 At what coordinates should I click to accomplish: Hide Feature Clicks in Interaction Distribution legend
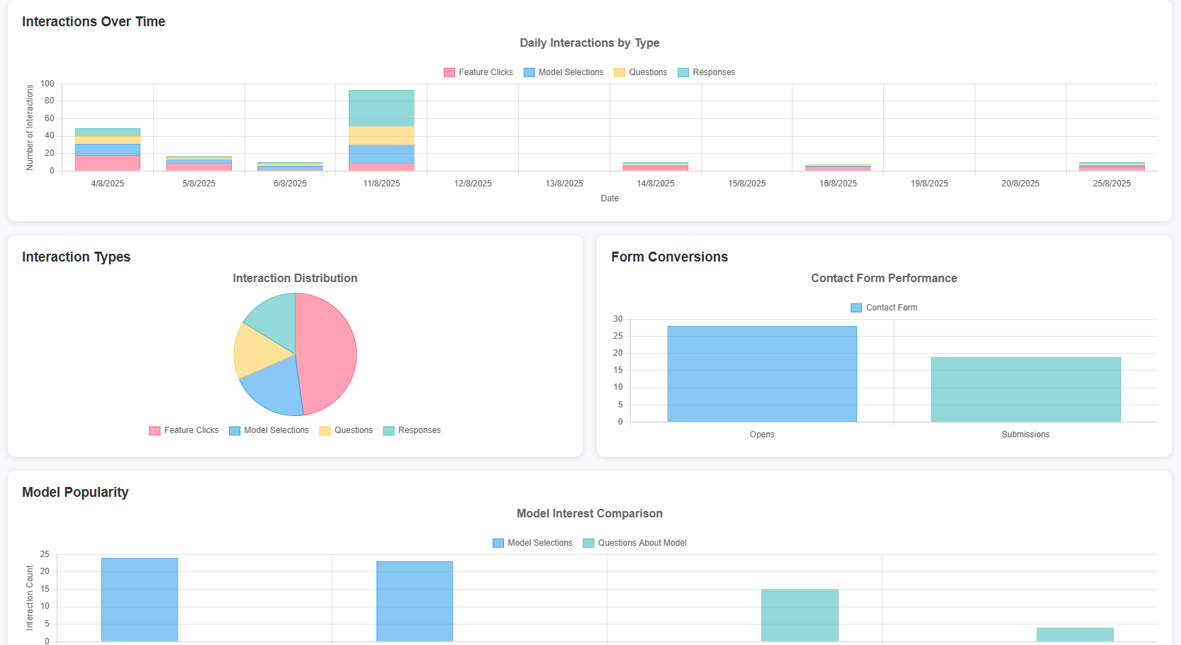pyautogui.click(x=184, y=430)
